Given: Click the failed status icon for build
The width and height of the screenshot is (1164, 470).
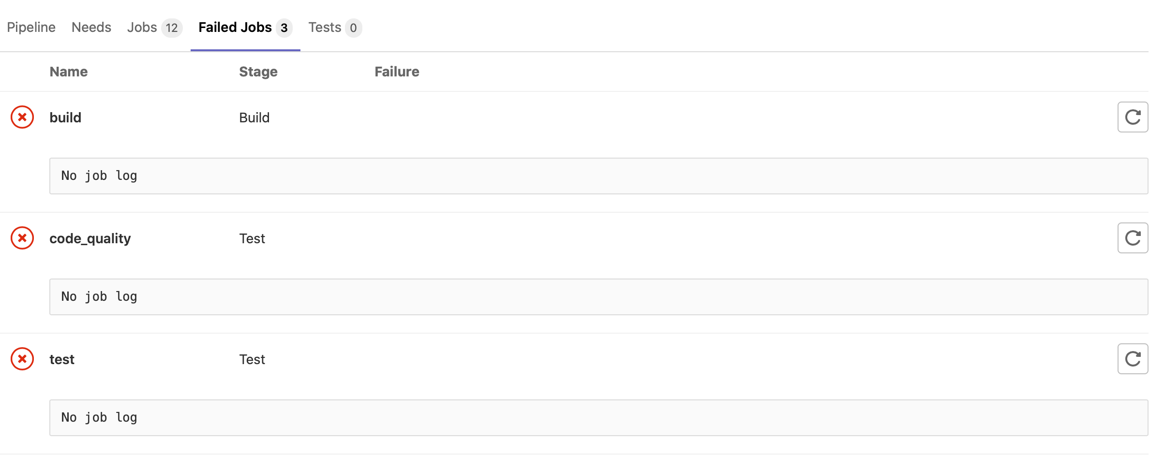Looking at the screenshot, I should pos(22,117).
